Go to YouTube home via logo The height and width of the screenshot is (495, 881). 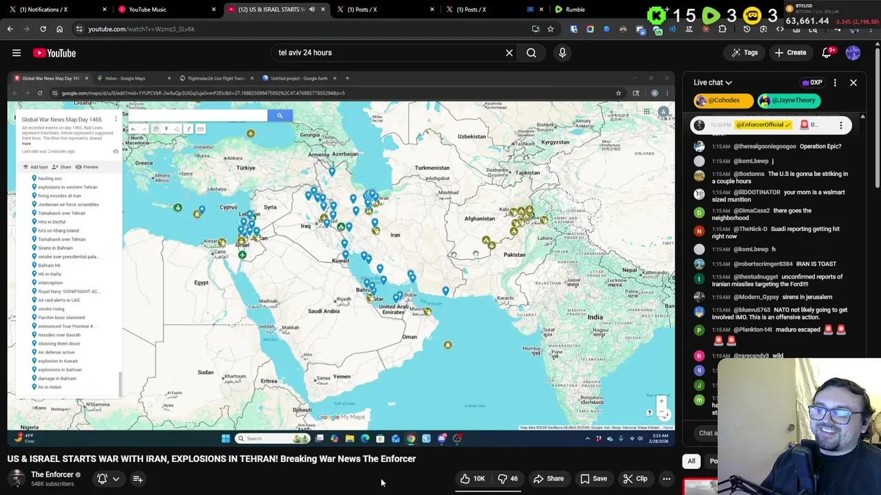pyautogui.click(x=54, y=53)
